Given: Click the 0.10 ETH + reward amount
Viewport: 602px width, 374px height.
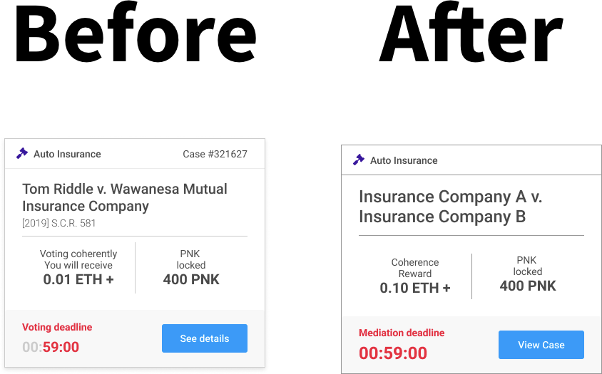Looking at the screenshot, I should pos(415,288).
